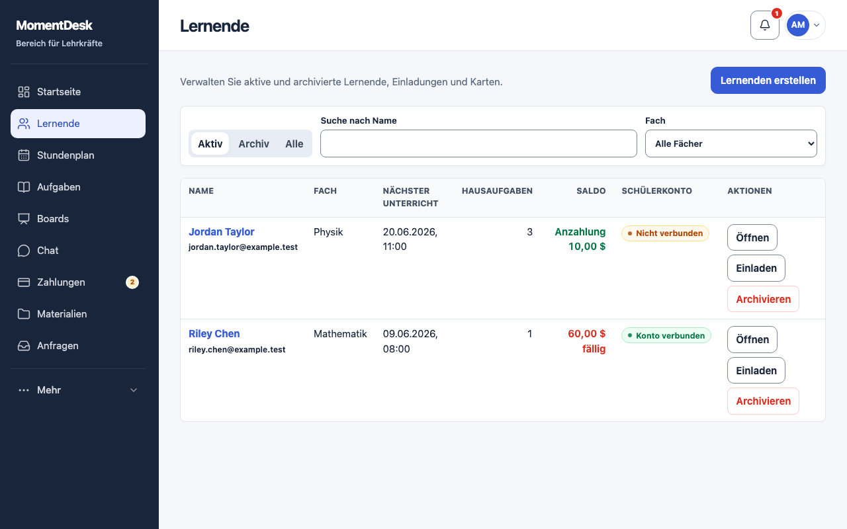
Task: Archive Jordan Taylor with Archivieren
Action: 763,299
